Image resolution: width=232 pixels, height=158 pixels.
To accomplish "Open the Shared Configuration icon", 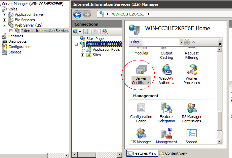I will (x=191, y=136).
